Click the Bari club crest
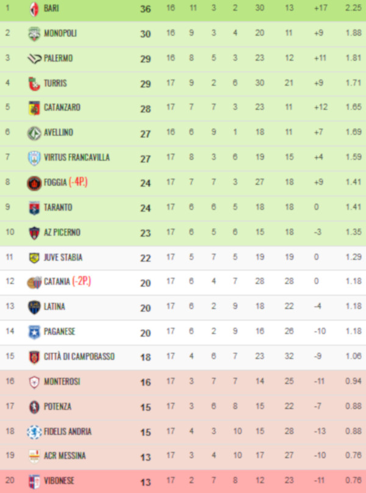Image resolution: width=366 pixels, height=493 pixels. [x=34, y=9]
